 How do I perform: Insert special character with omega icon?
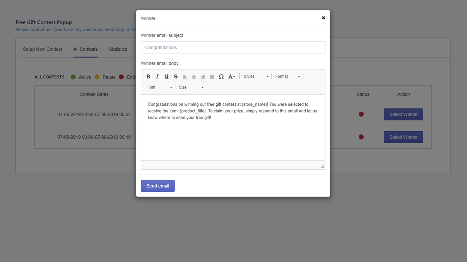click(221, 77)
